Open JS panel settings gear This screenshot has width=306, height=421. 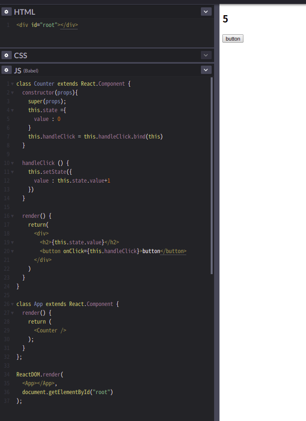point(6,70)
